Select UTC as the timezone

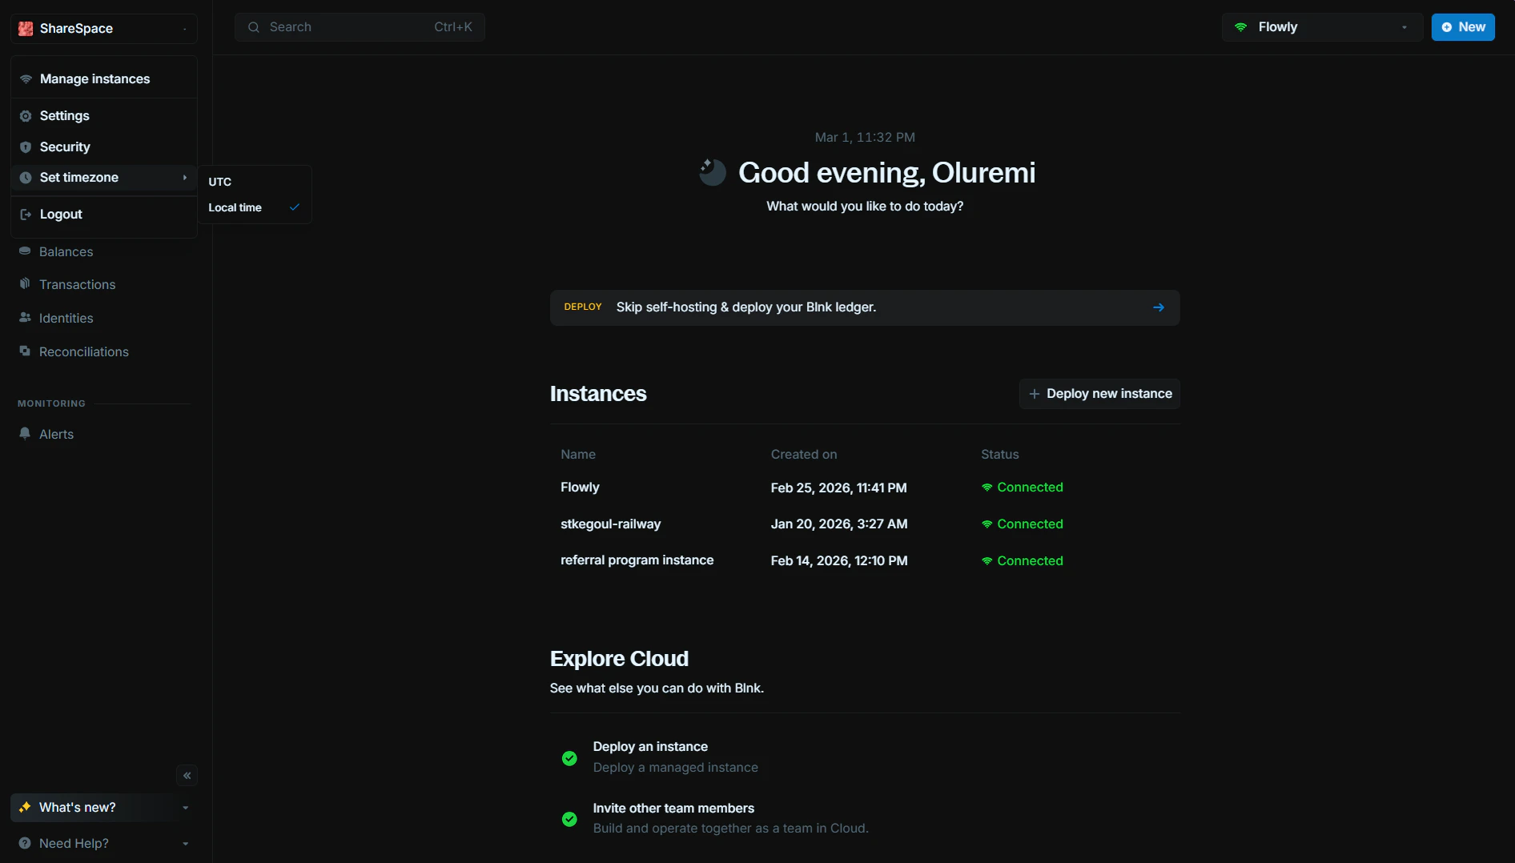(x=220, y=182)
